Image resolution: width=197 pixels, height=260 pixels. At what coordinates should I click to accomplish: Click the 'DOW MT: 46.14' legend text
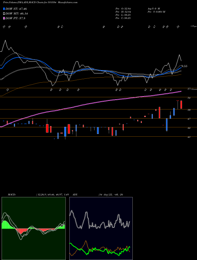click(17, 14)
